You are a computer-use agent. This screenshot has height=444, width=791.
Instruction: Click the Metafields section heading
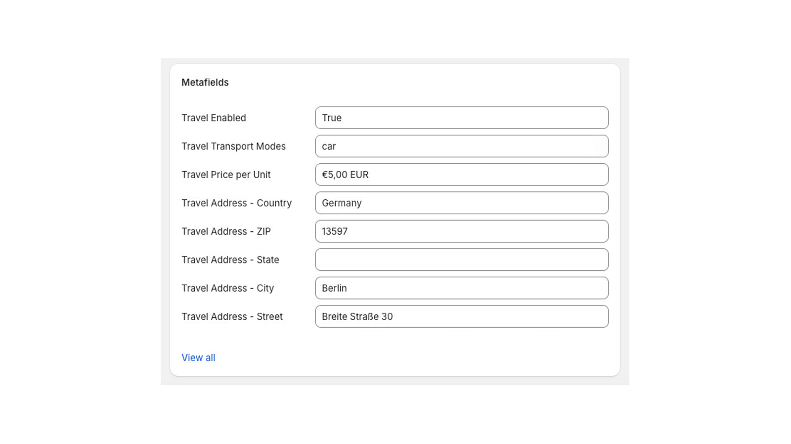(205, 82)
